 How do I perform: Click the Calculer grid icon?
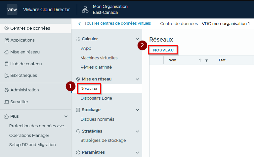click(x=78, y=39)
